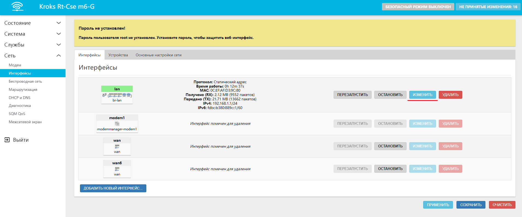The width and height of the screenshot is (522, 217).
Task: Delete the lan interface with Удалить
Action: tap(450, 95)
